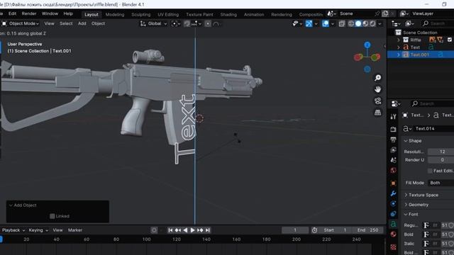Open the Scene properties tab icon
Viewport: 454px width, 255px height.
pyautogui.click(x=393, y=160)
